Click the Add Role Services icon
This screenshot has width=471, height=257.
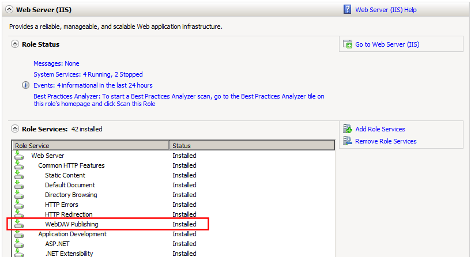point(348,129)
